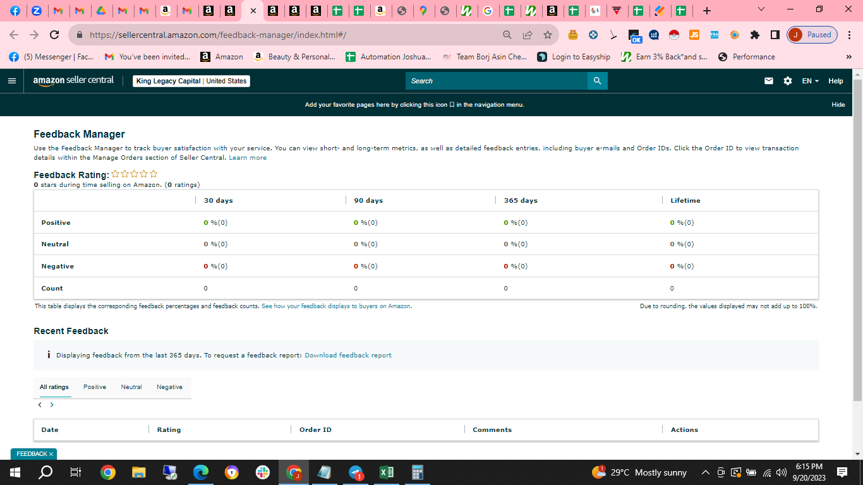Open the King Legacy Capital account switcher
The width and height of the screenshot is (863, 485).
coord(191,81)
